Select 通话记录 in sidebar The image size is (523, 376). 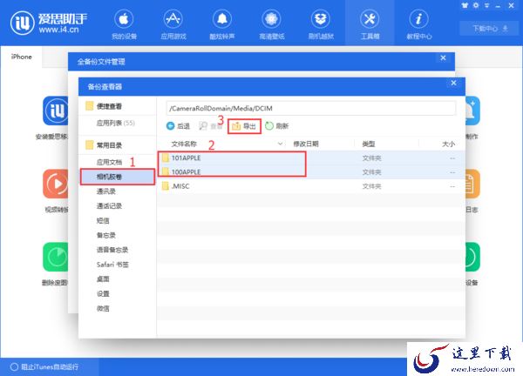coord(109,206)
